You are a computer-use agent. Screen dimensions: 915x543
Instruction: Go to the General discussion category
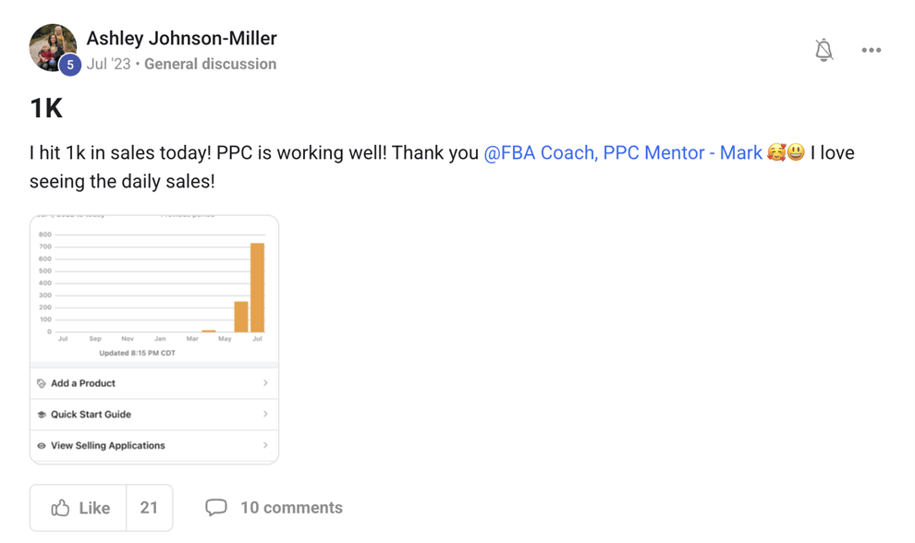(x=210, y=64)
